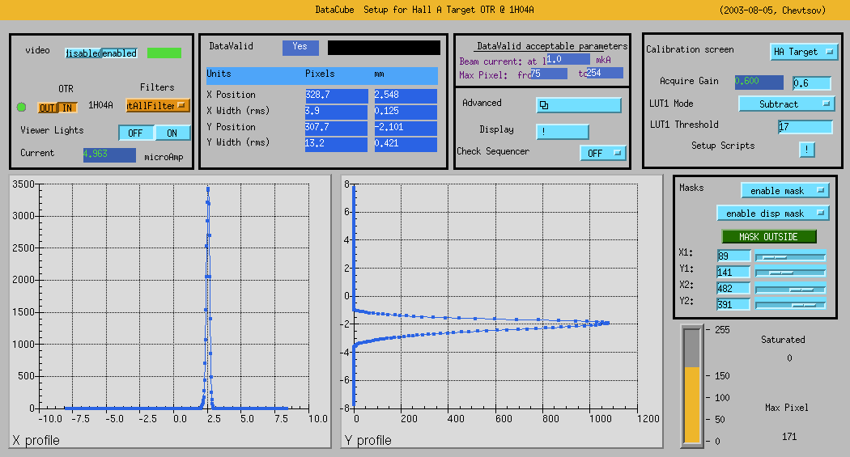Adjust the Y1 mask slider
Viewport: 850px width, 457px height.
pos(790,273)
